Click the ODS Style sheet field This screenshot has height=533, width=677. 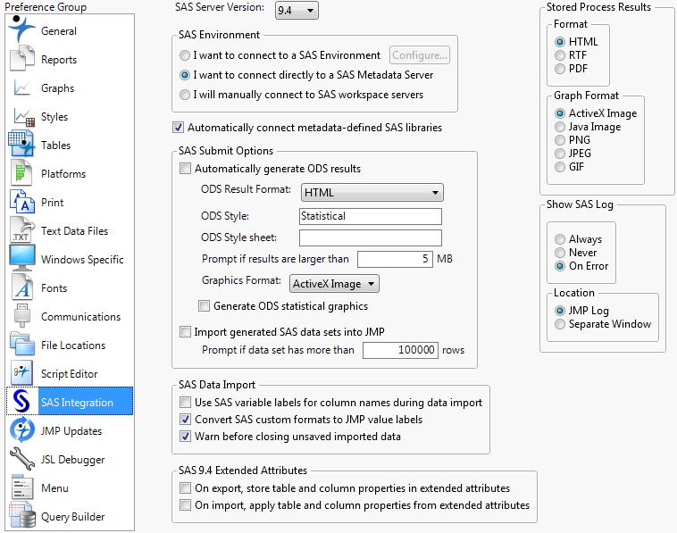371,237
